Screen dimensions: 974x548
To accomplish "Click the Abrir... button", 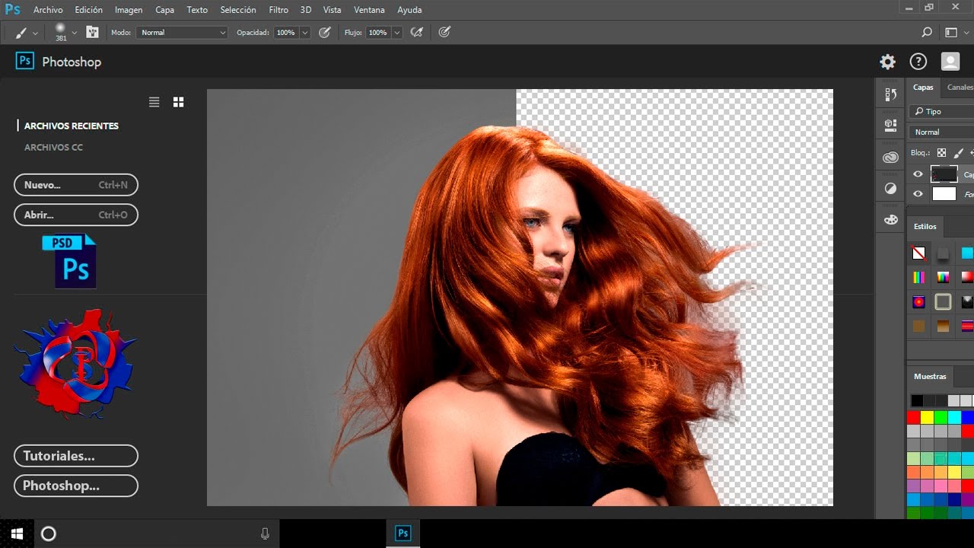I will coord(76,215).
